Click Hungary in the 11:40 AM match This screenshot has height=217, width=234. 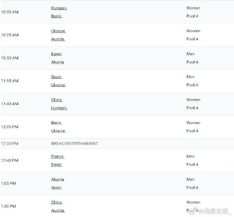(59, 108)
